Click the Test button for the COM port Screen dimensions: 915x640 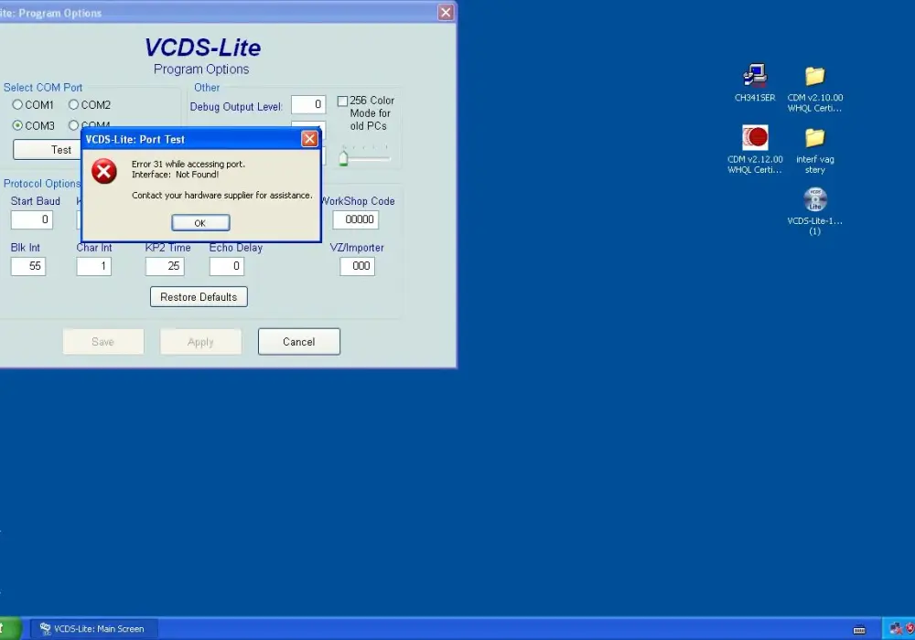click(48, 150)
